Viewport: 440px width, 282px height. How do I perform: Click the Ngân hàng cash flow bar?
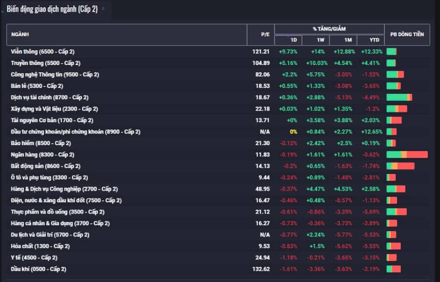(x=407, y=154)
